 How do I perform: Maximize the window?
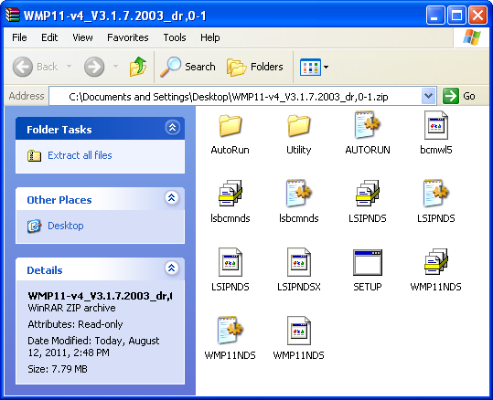[x=456, y=15]
